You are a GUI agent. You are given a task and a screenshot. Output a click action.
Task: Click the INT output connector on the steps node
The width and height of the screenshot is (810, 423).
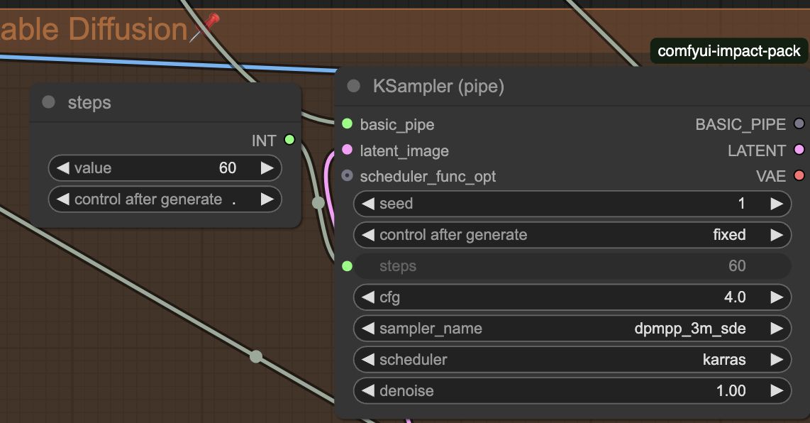(289, 140)
